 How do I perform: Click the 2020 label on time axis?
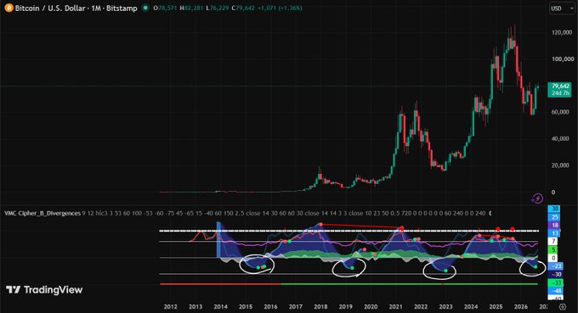[x=371, y=306]
